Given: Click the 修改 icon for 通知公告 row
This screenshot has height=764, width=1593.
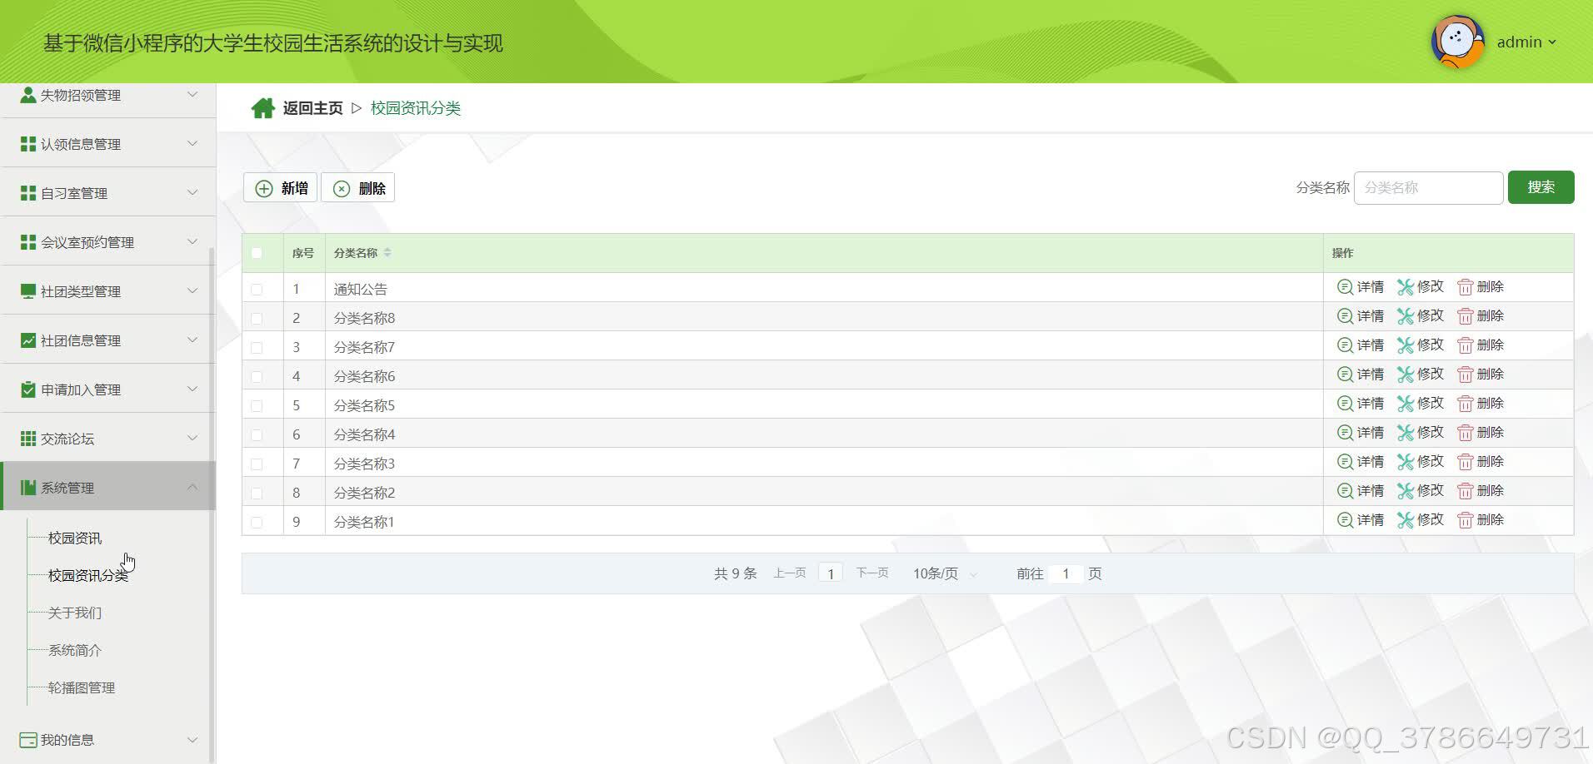Looking at the screenshot, I should 1406,287.
